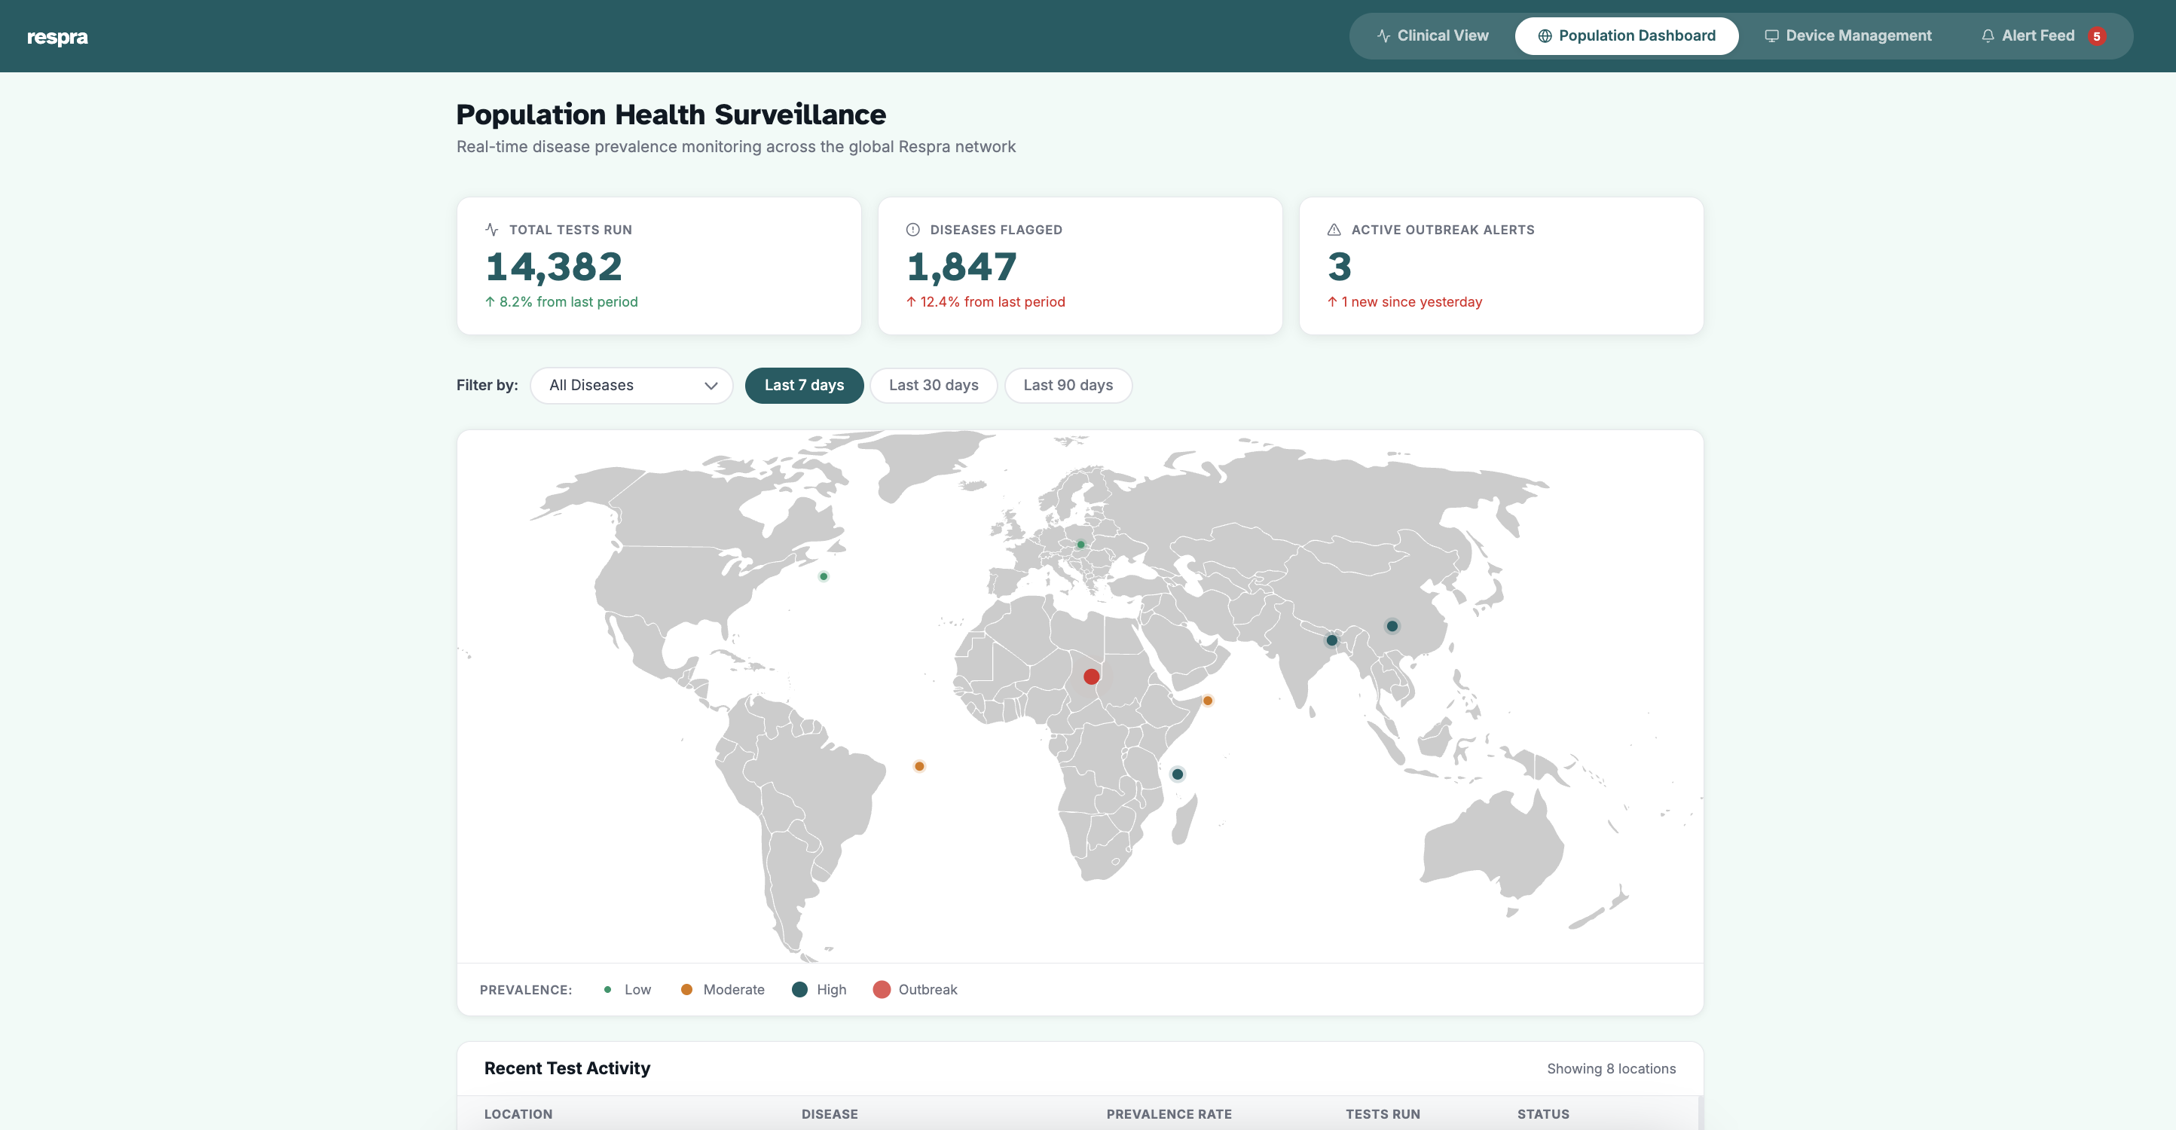Click the Showing 8 locations text
The height and width of the screenshot is (1130, 2176).
[1611, 1069]
